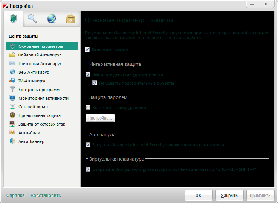Open Веб-Антивирус settings
The height and width of the screenshot is (208, 278).
[42, 72]
